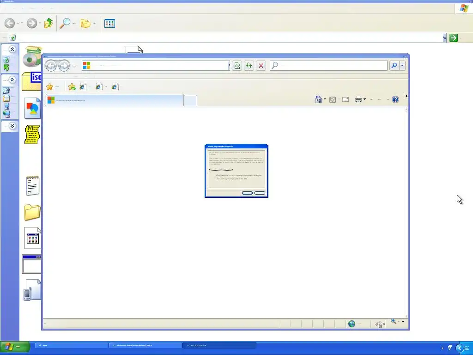This screenshot has width=473, height=355.
Task: Click the RSS feeds icon in IE
Action: click(333, 100)
